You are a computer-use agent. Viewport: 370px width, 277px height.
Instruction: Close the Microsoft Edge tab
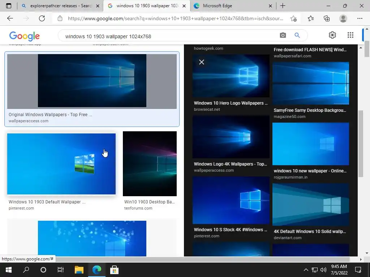tap(270, 6)
